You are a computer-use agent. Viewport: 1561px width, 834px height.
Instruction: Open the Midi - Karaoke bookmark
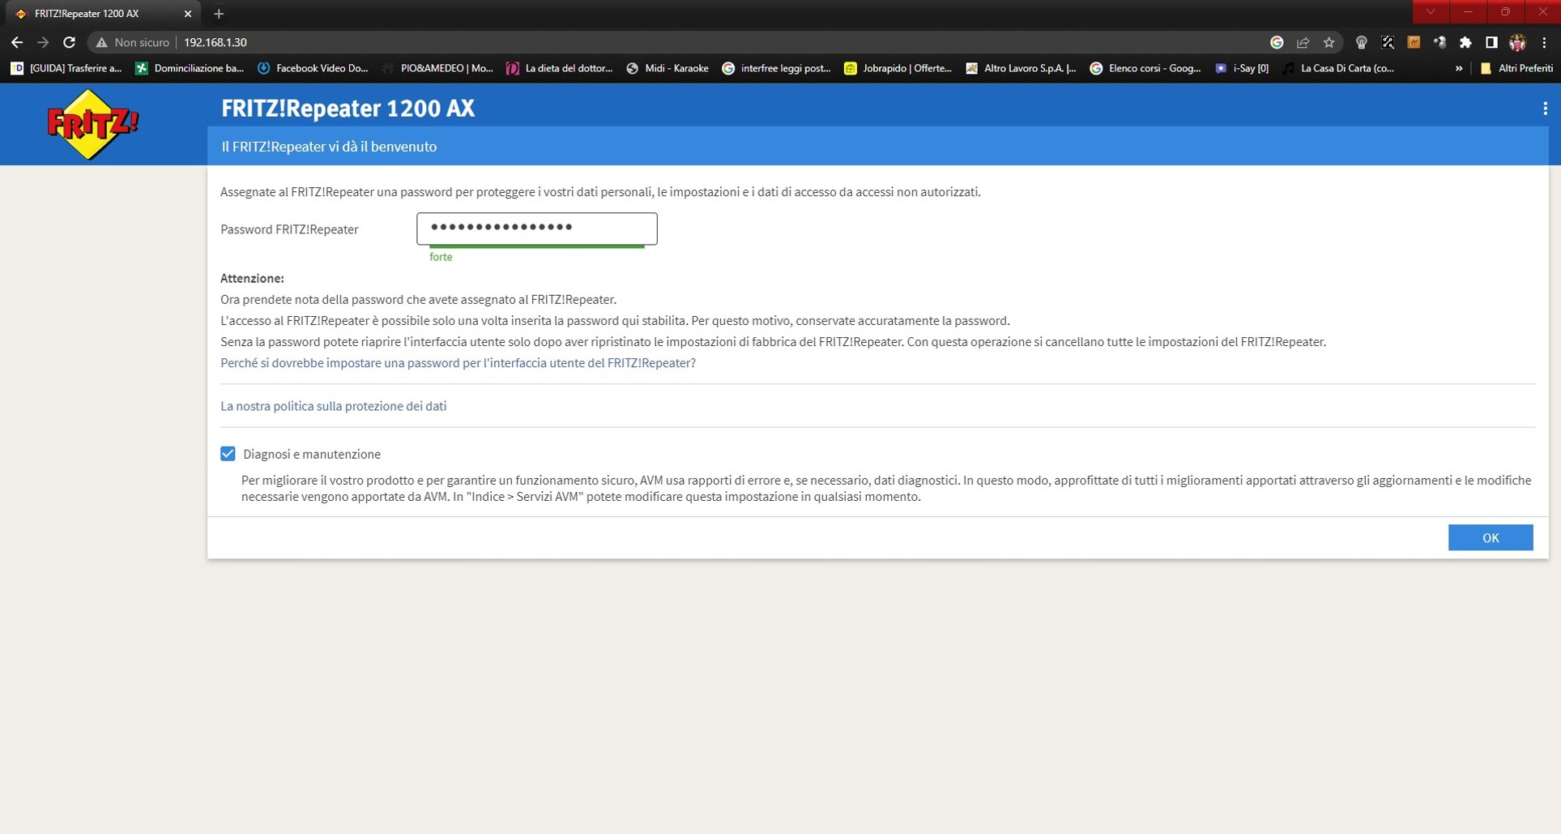[667, 68]
